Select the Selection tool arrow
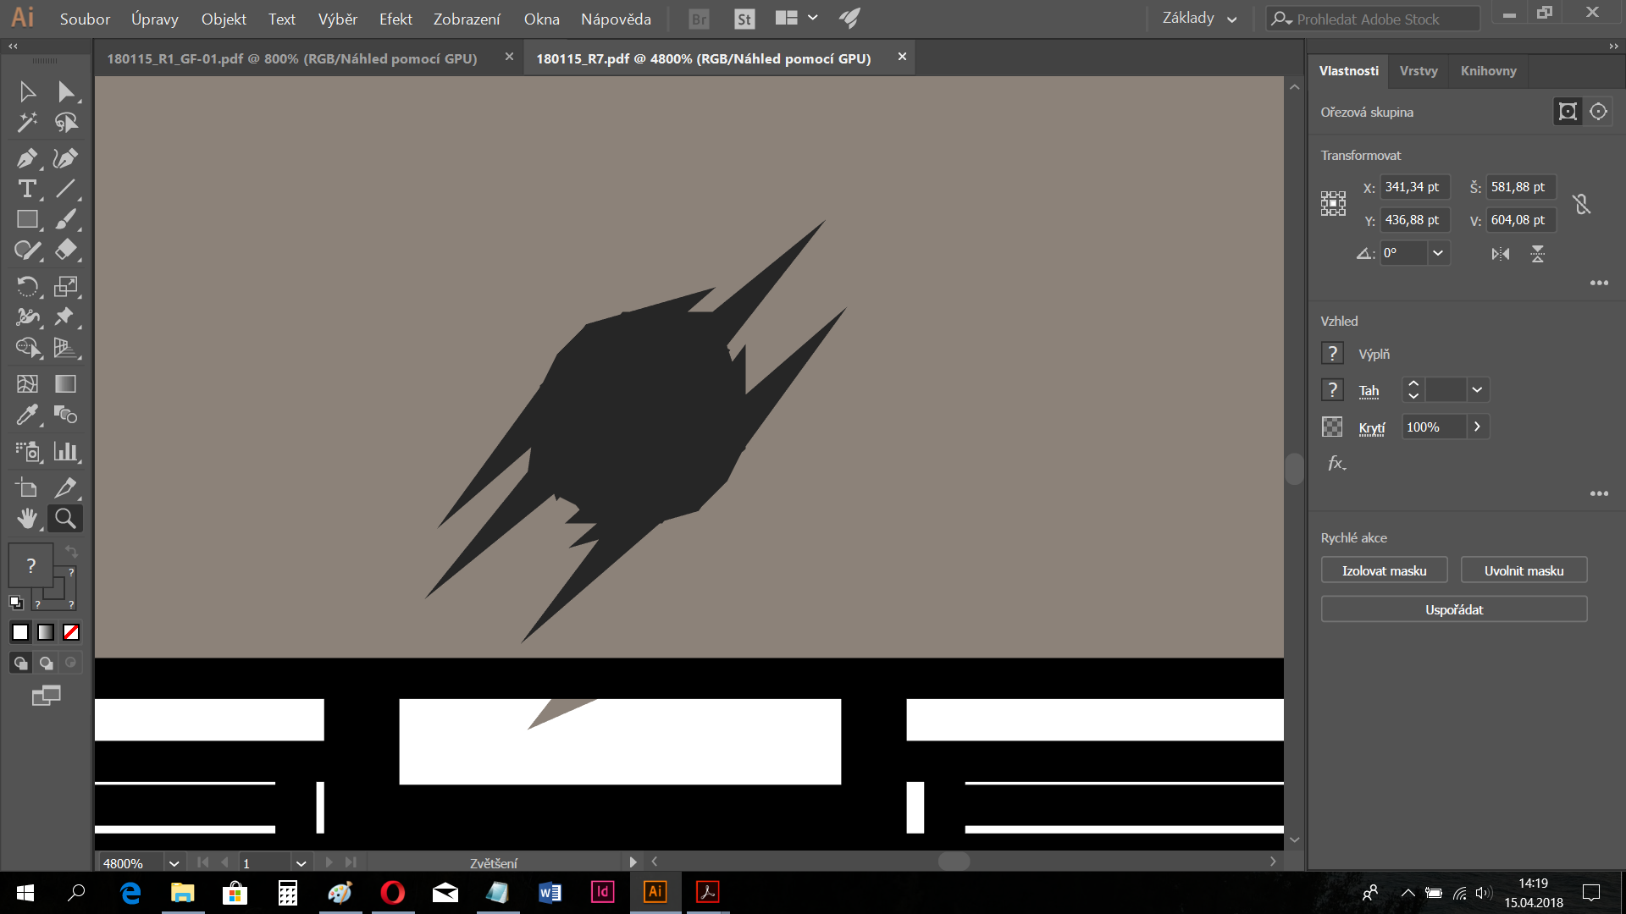1626x914 pixels. pos(27,91)
